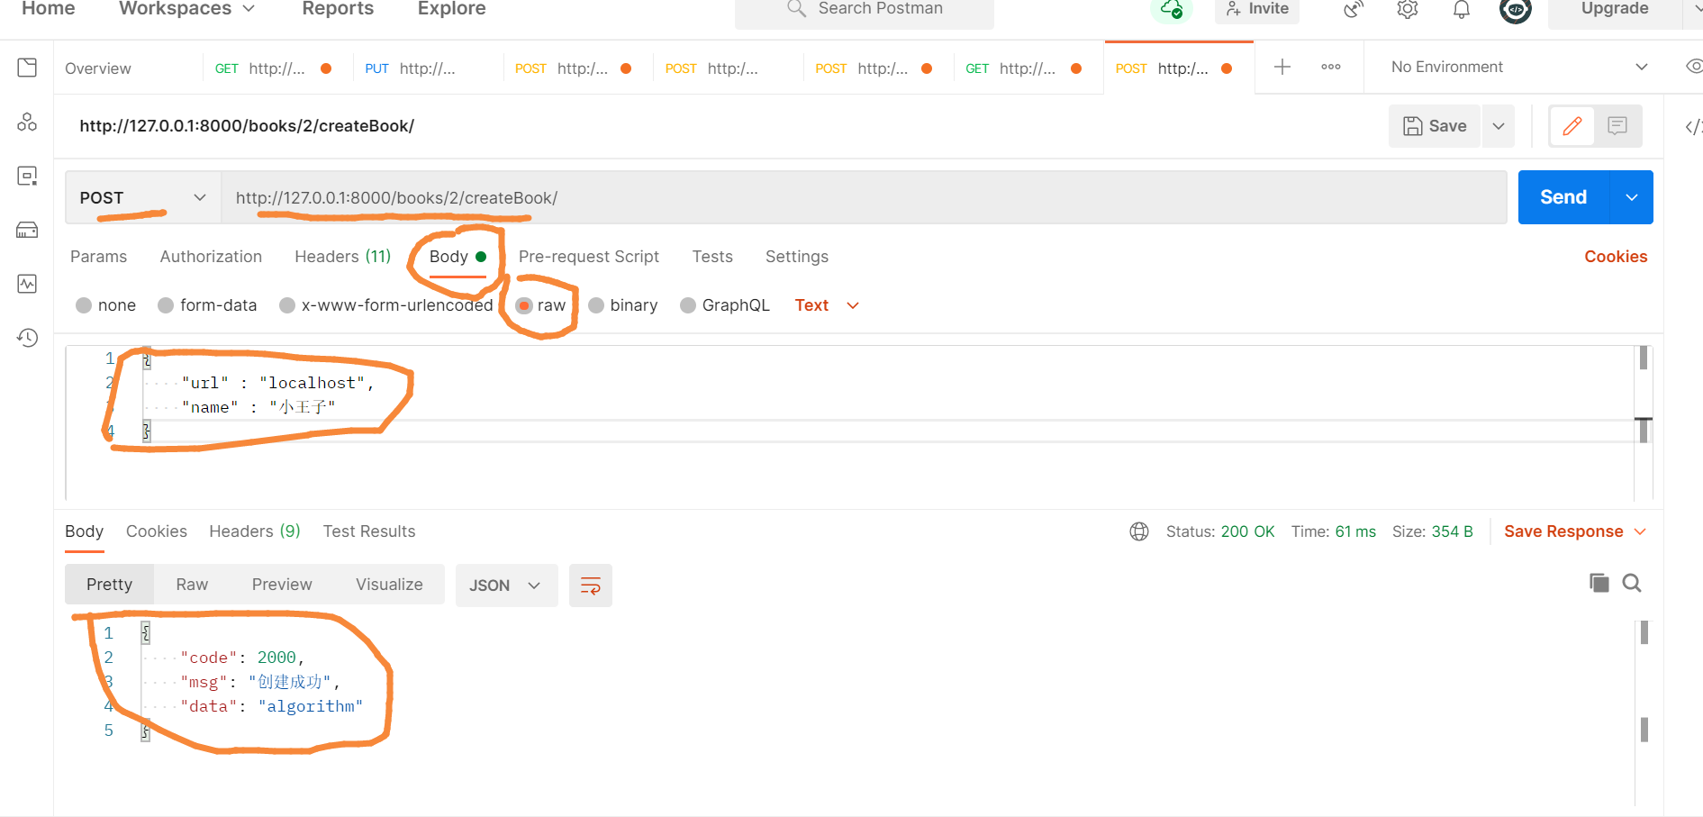Open the Explore menu item
Screen dimensions: 1703x817
(451, 9)
